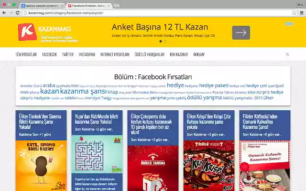
Task: Open a new browser tab
Action: [x=117, y=6]
